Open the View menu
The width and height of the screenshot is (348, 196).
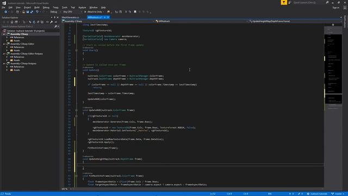click(18, 7)
